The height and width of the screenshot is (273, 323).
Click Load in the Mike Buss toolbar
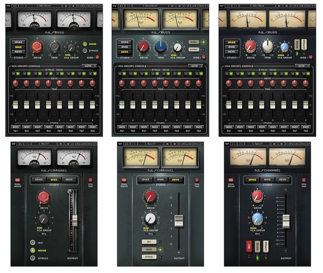point(88,6)
